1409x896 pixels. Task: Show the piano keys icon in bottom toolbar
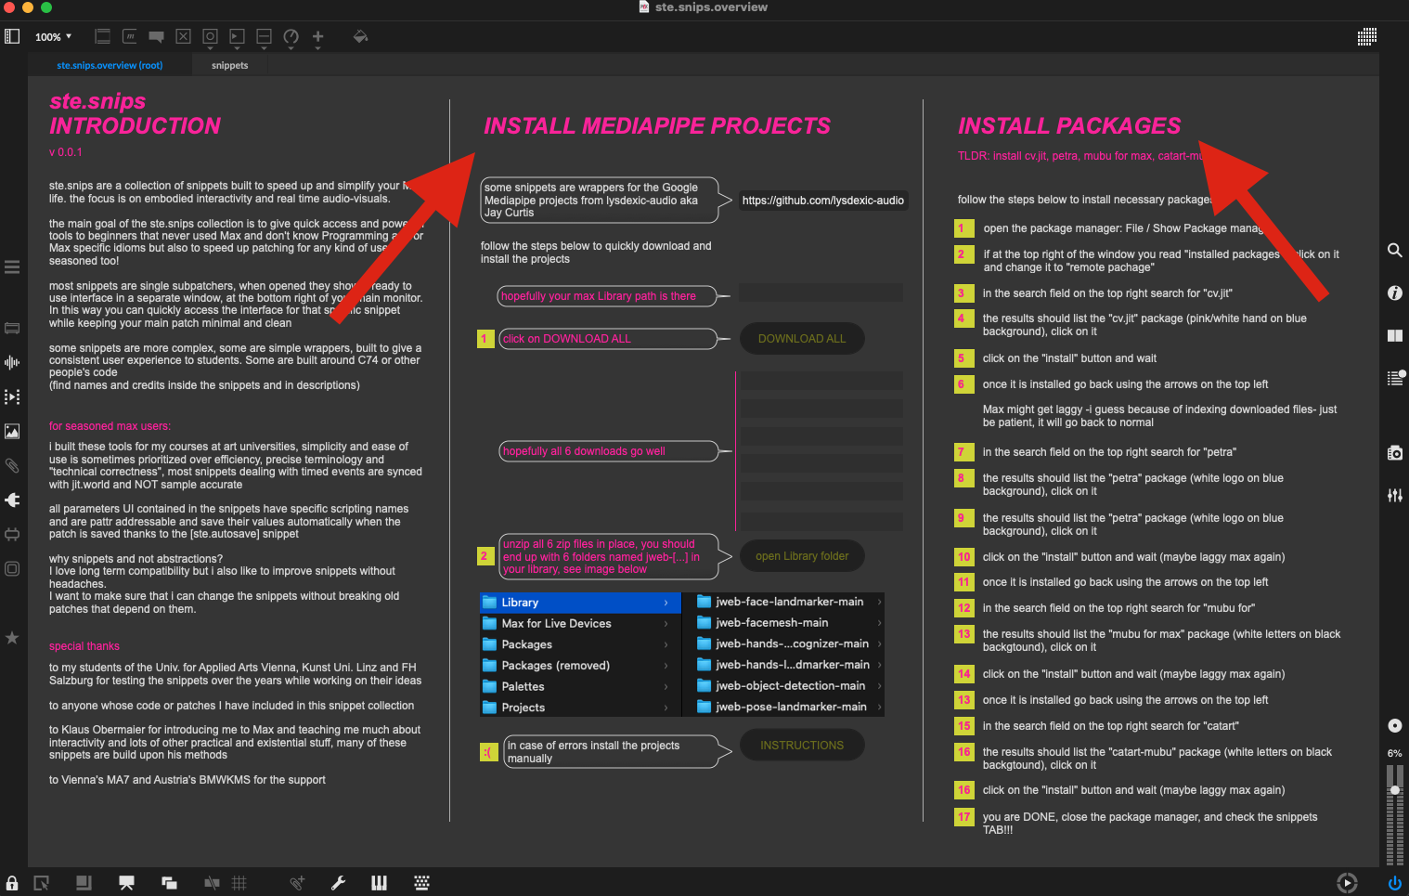coord(379,883)
